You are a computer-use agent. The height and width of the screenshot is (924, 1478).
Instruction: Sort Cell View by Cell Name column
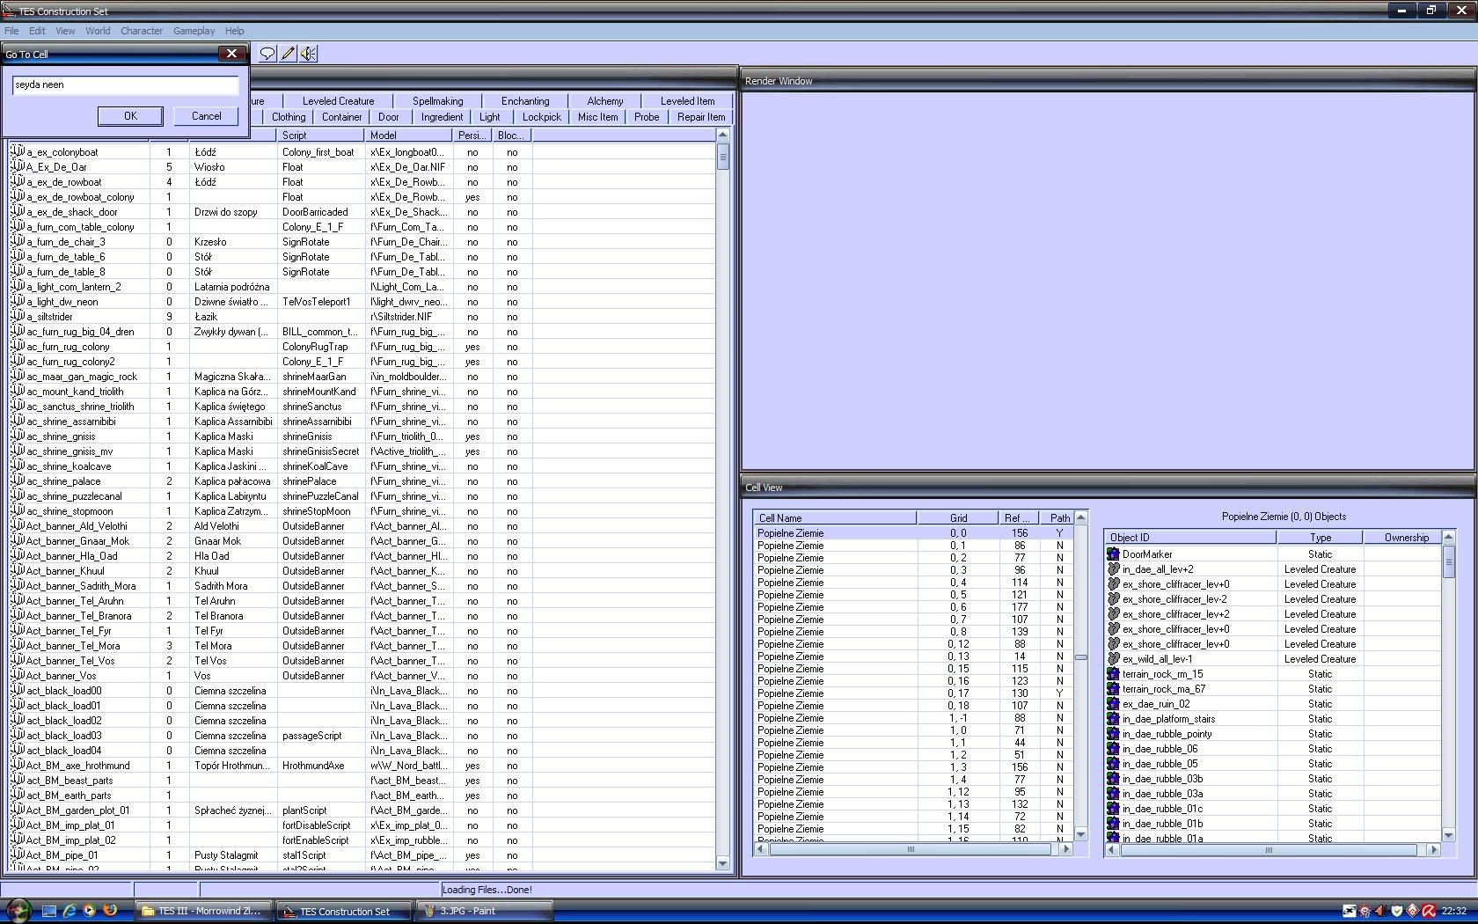835,518
